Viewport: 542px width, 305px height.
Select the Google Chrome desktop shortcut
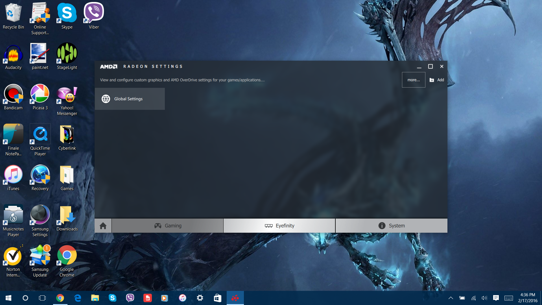pyautogui.click(x=67, y=261)
